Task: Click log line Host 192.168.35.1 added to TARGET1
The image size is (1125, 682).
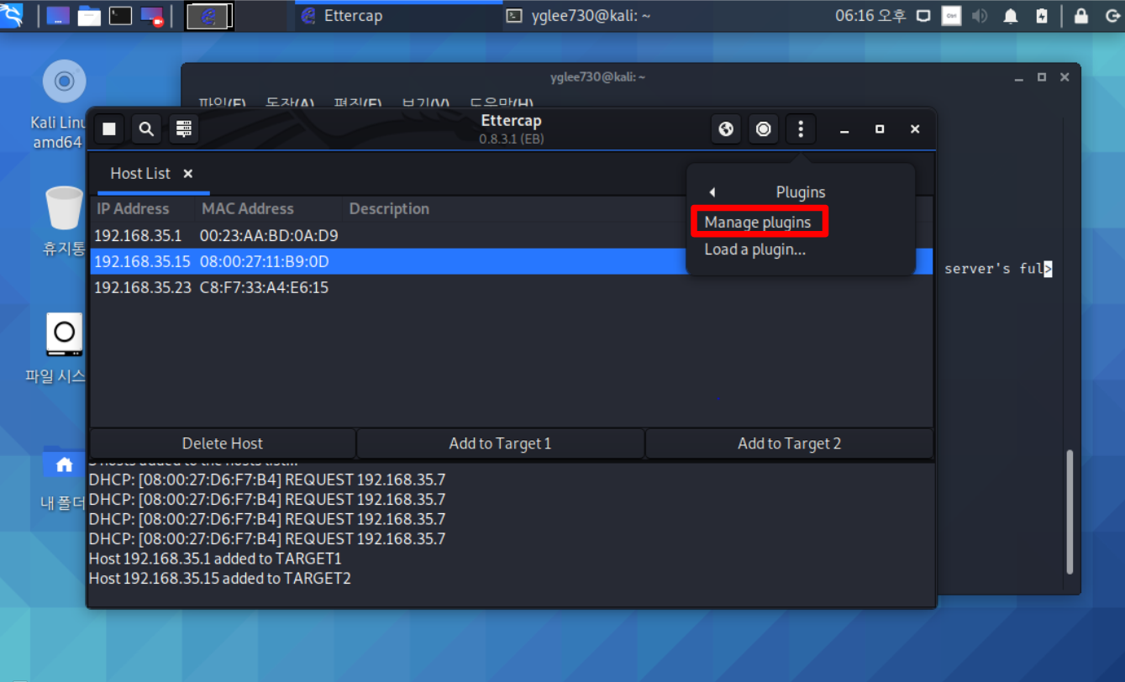Action: [215, 559]
